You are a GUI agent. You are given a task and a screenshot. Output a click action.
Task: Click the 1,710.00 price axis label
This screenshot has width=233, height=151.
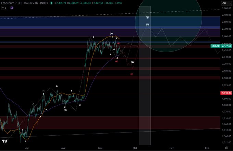coord(226,119)
